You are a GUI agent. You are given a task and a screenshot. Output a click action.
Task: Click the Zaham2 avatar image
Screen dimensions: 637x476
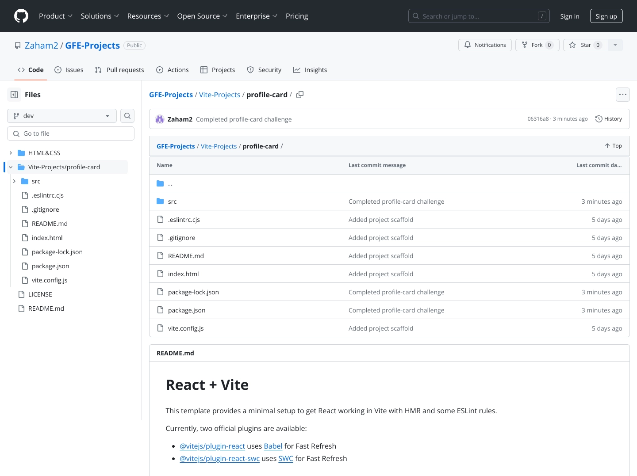point(160,119)
